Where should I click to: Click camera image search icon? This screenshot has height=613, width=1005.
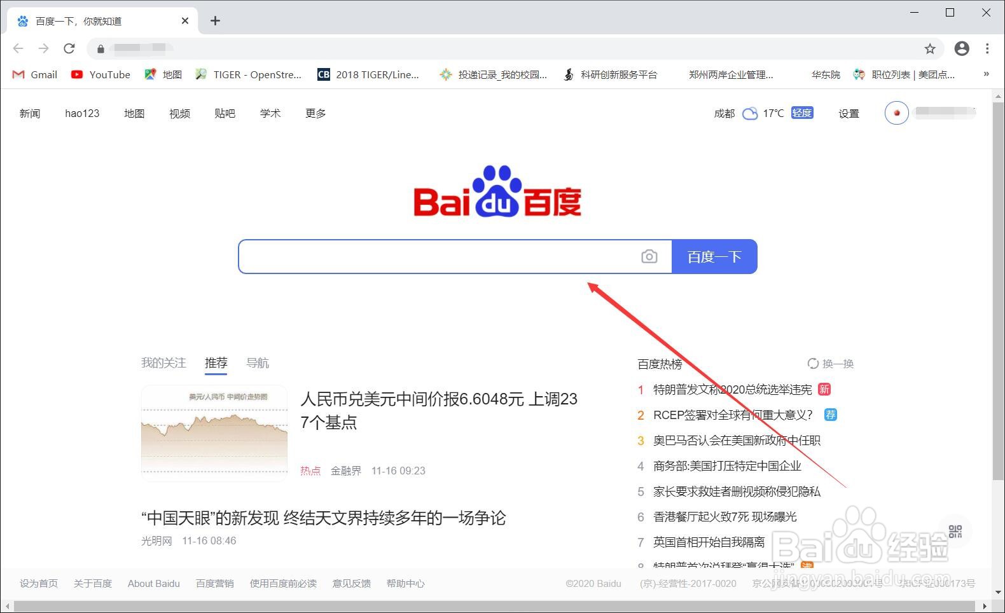(x=649, y=256)
